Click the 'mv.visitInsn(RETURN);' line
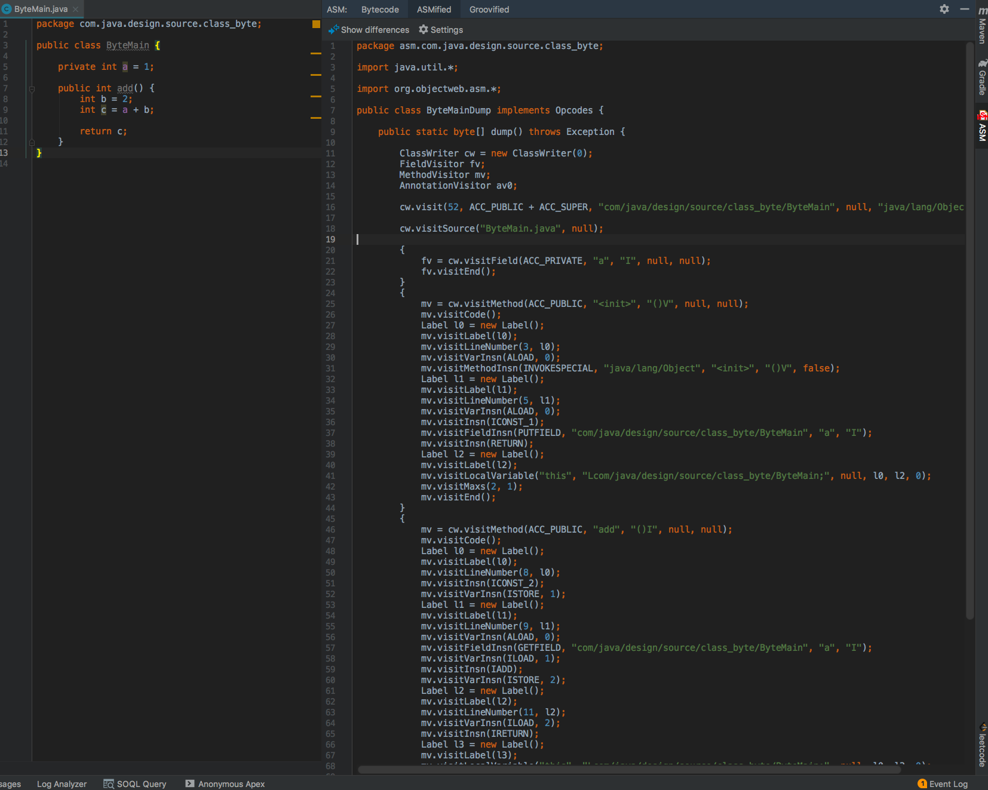The height and width of the screenshot is (790, 988). click(x=477, y=444)
